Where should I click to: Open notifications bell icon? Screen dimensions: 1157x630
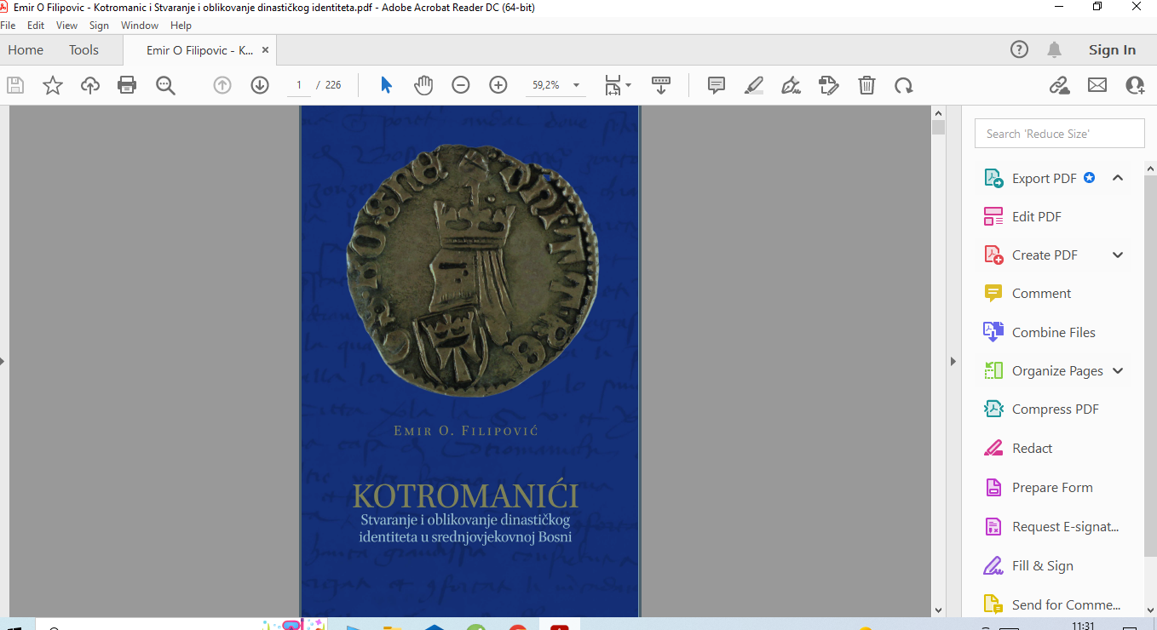[1055, 49]
